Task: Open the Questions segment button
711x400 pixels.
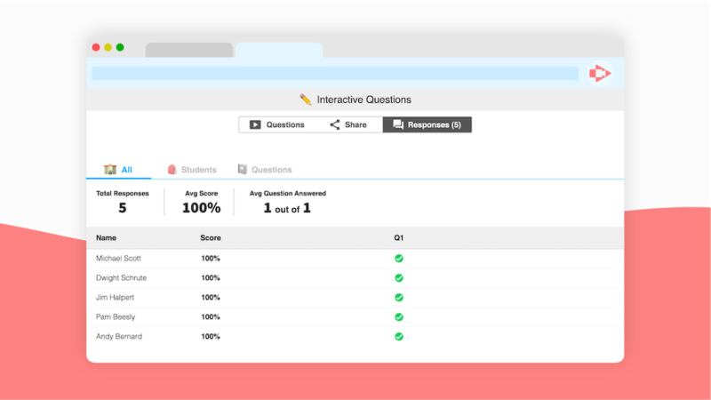Action: (x=277, y=124)
